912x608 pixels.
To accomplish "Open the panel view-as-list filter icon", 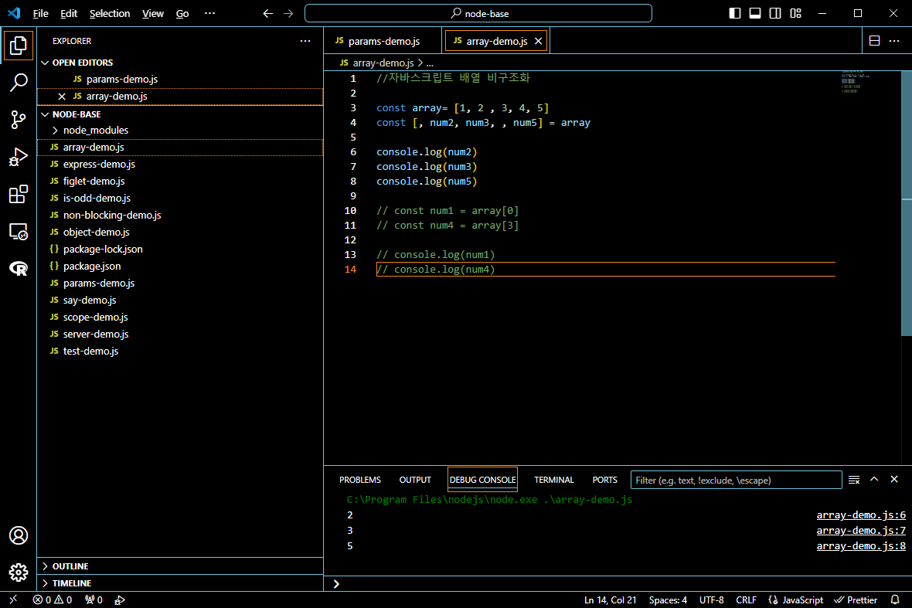I will coord(854,480).
